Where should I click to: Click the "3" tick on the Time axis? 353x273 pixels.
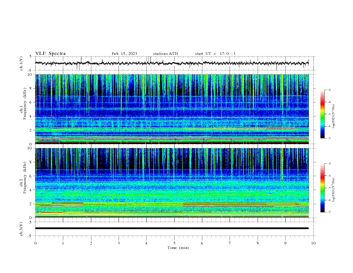point(119,243)
